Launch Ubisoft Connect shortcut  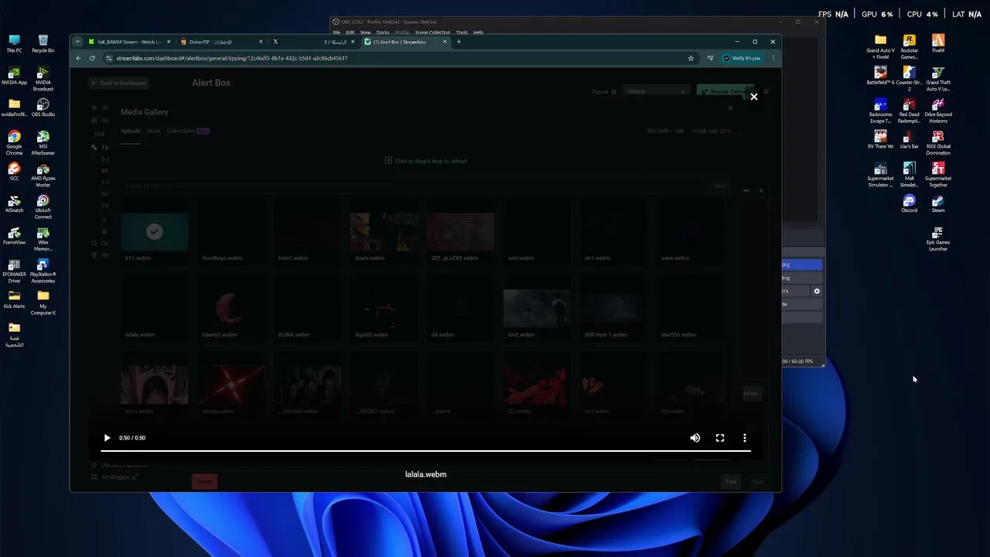[x=43, y=207]
